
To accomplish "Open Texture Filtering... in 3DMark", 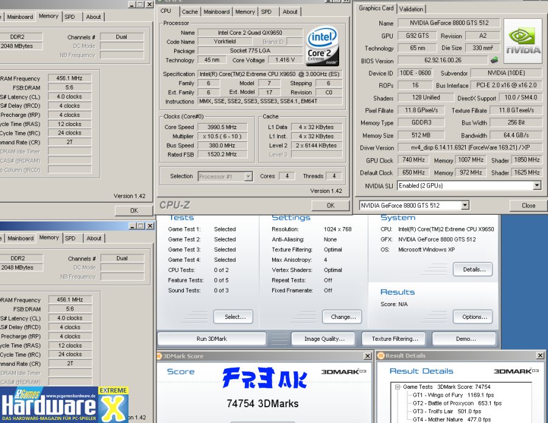I will tap(395, 339).
